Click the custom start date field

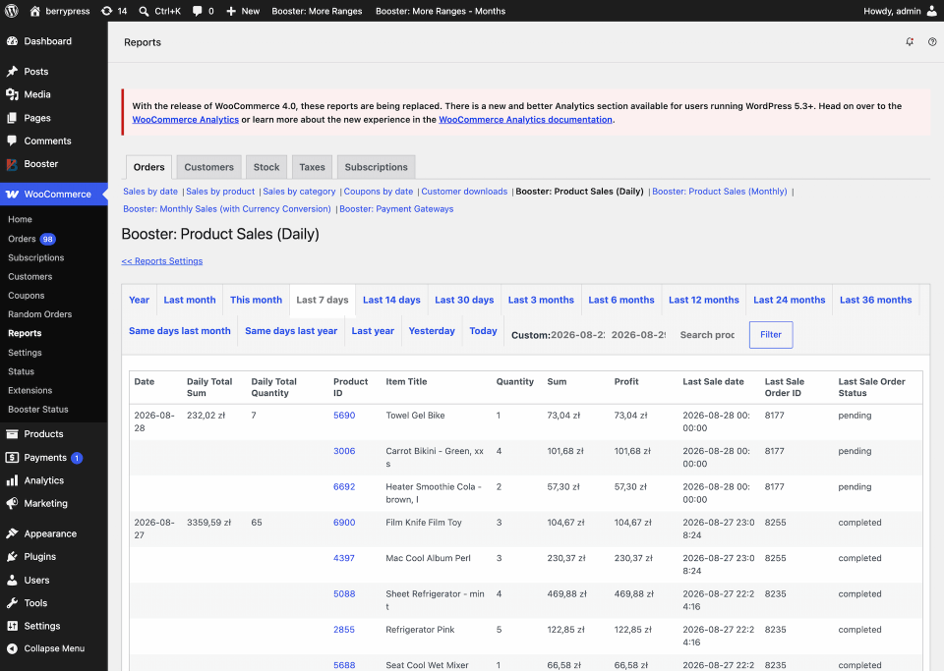pos(578,335)
